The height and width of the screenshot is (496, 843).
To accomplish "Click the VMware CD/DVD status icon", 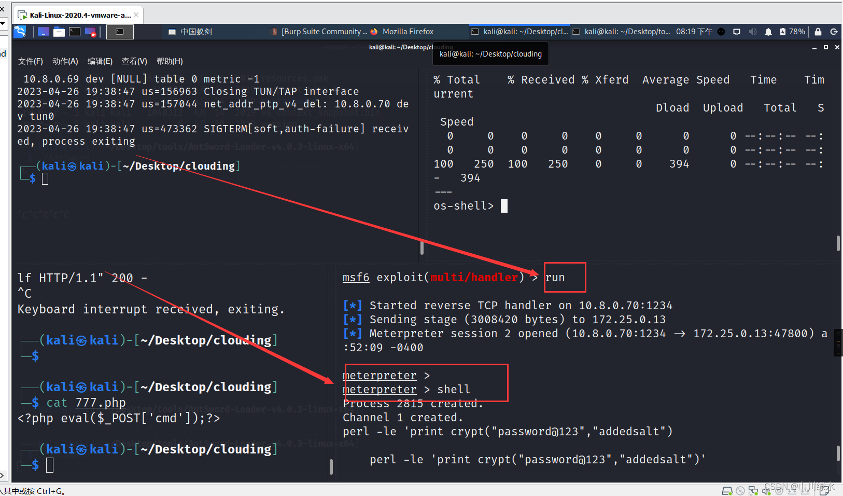I will (x=740, y=491).
